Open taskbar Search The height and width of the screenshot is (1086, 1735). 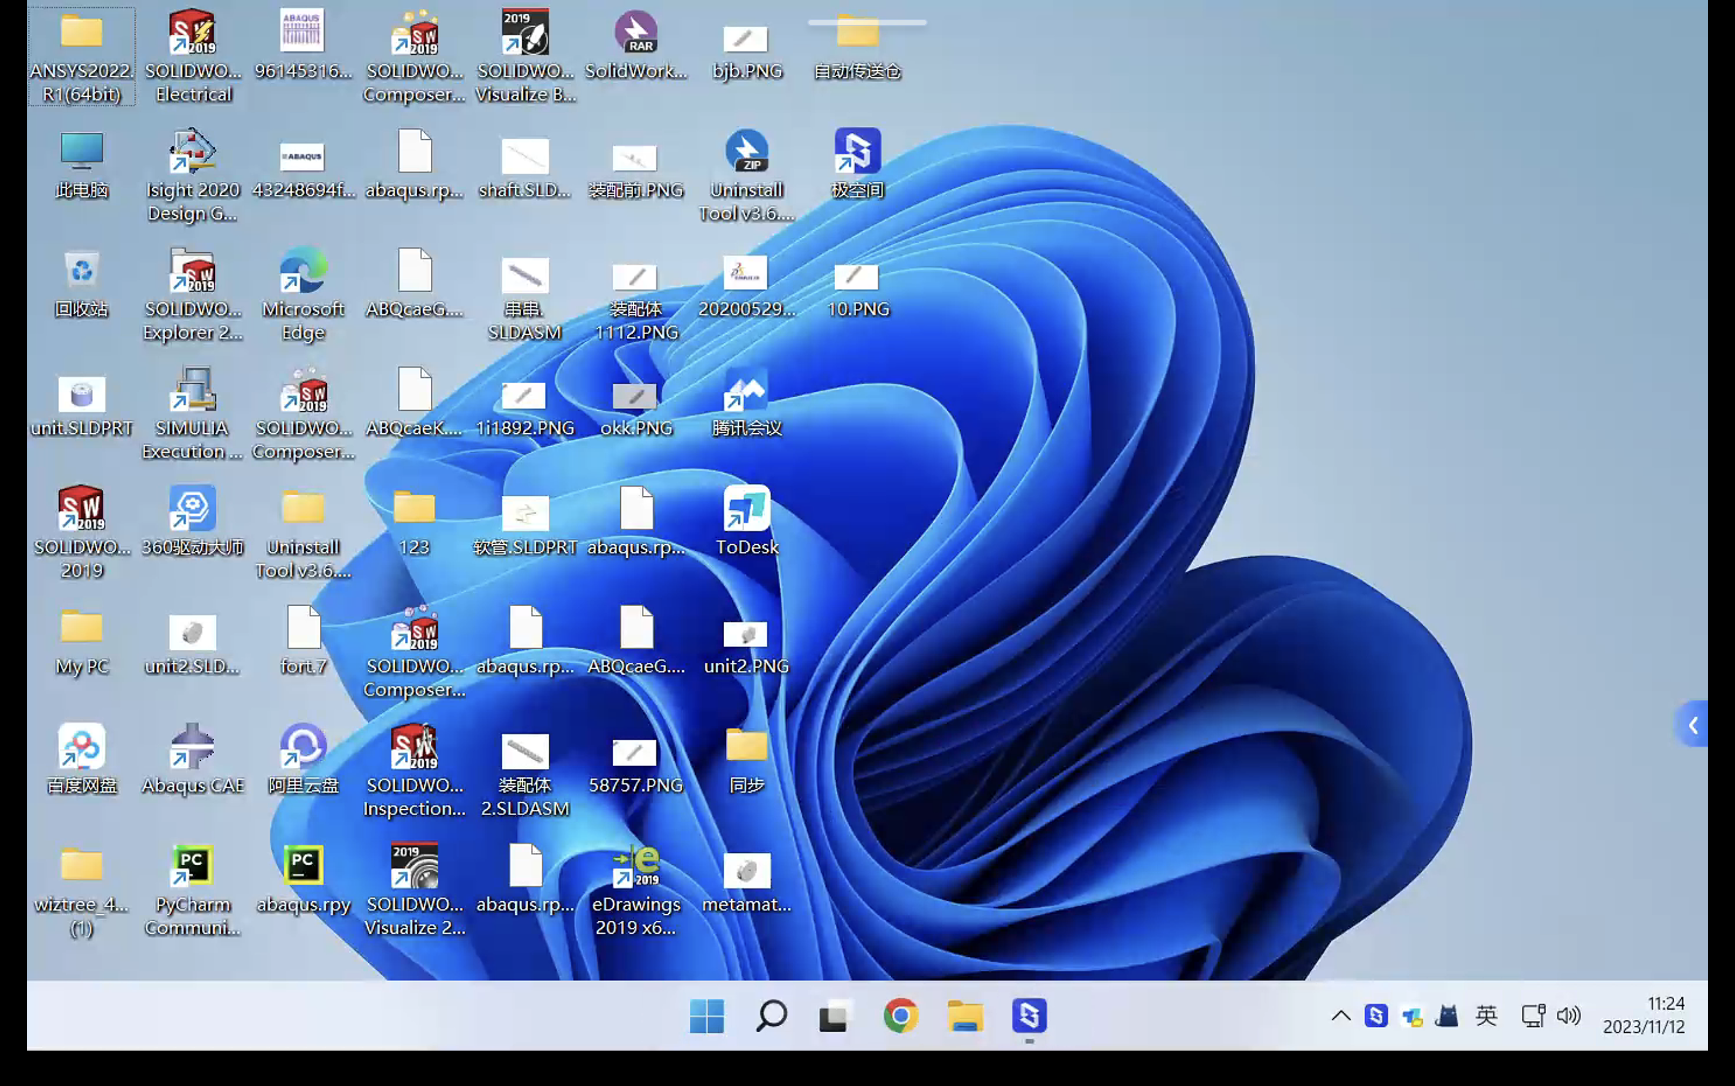tap(771, 1016)
